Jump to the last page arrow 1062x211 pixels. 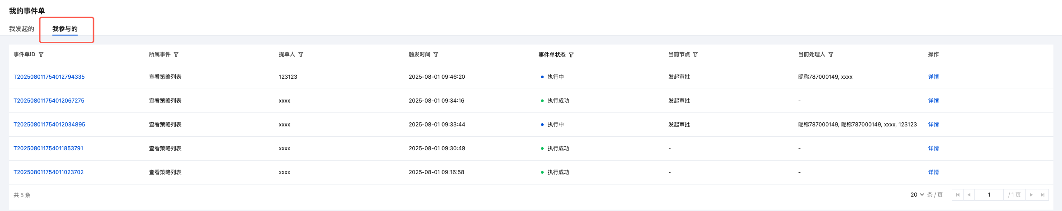coord(1043,195)
